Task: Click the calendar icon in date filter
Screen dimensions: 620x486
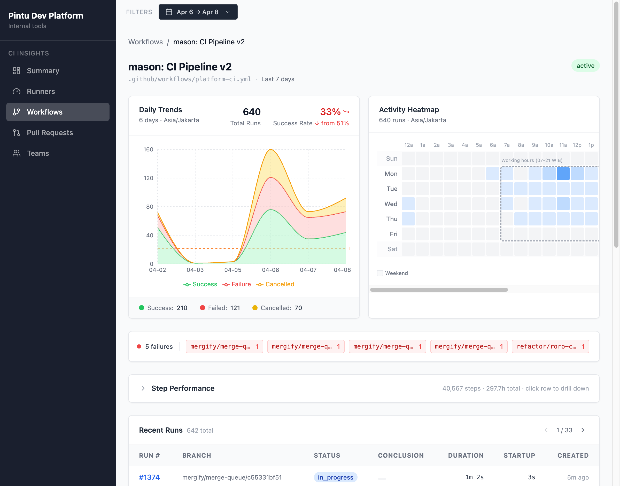Action: 169,12
